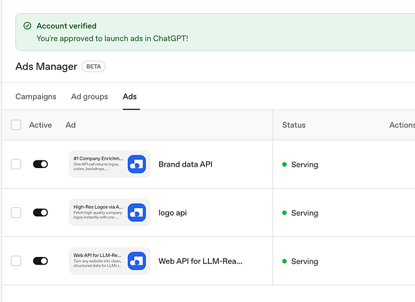Select the checkbox for Brand data API row
The width and height of the screenshot is (415, 302).
pyautogui.click(x=16, y=164)
